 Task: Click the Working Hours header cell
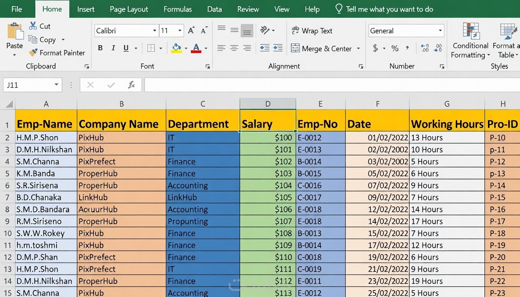pyautogui.click(x=447, y=121)
